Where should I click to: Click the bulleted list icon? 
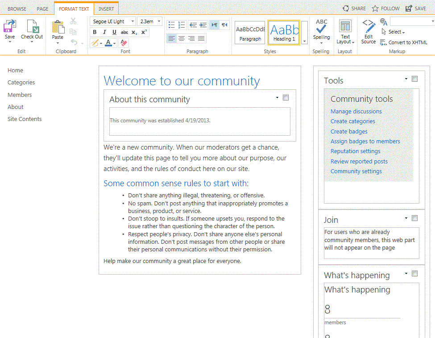171,25
